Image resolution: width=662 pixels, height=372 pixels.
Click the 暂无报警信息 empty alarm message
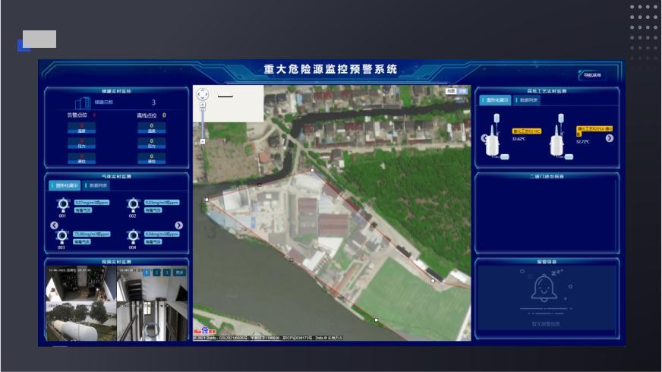click(x=546, y=324)
